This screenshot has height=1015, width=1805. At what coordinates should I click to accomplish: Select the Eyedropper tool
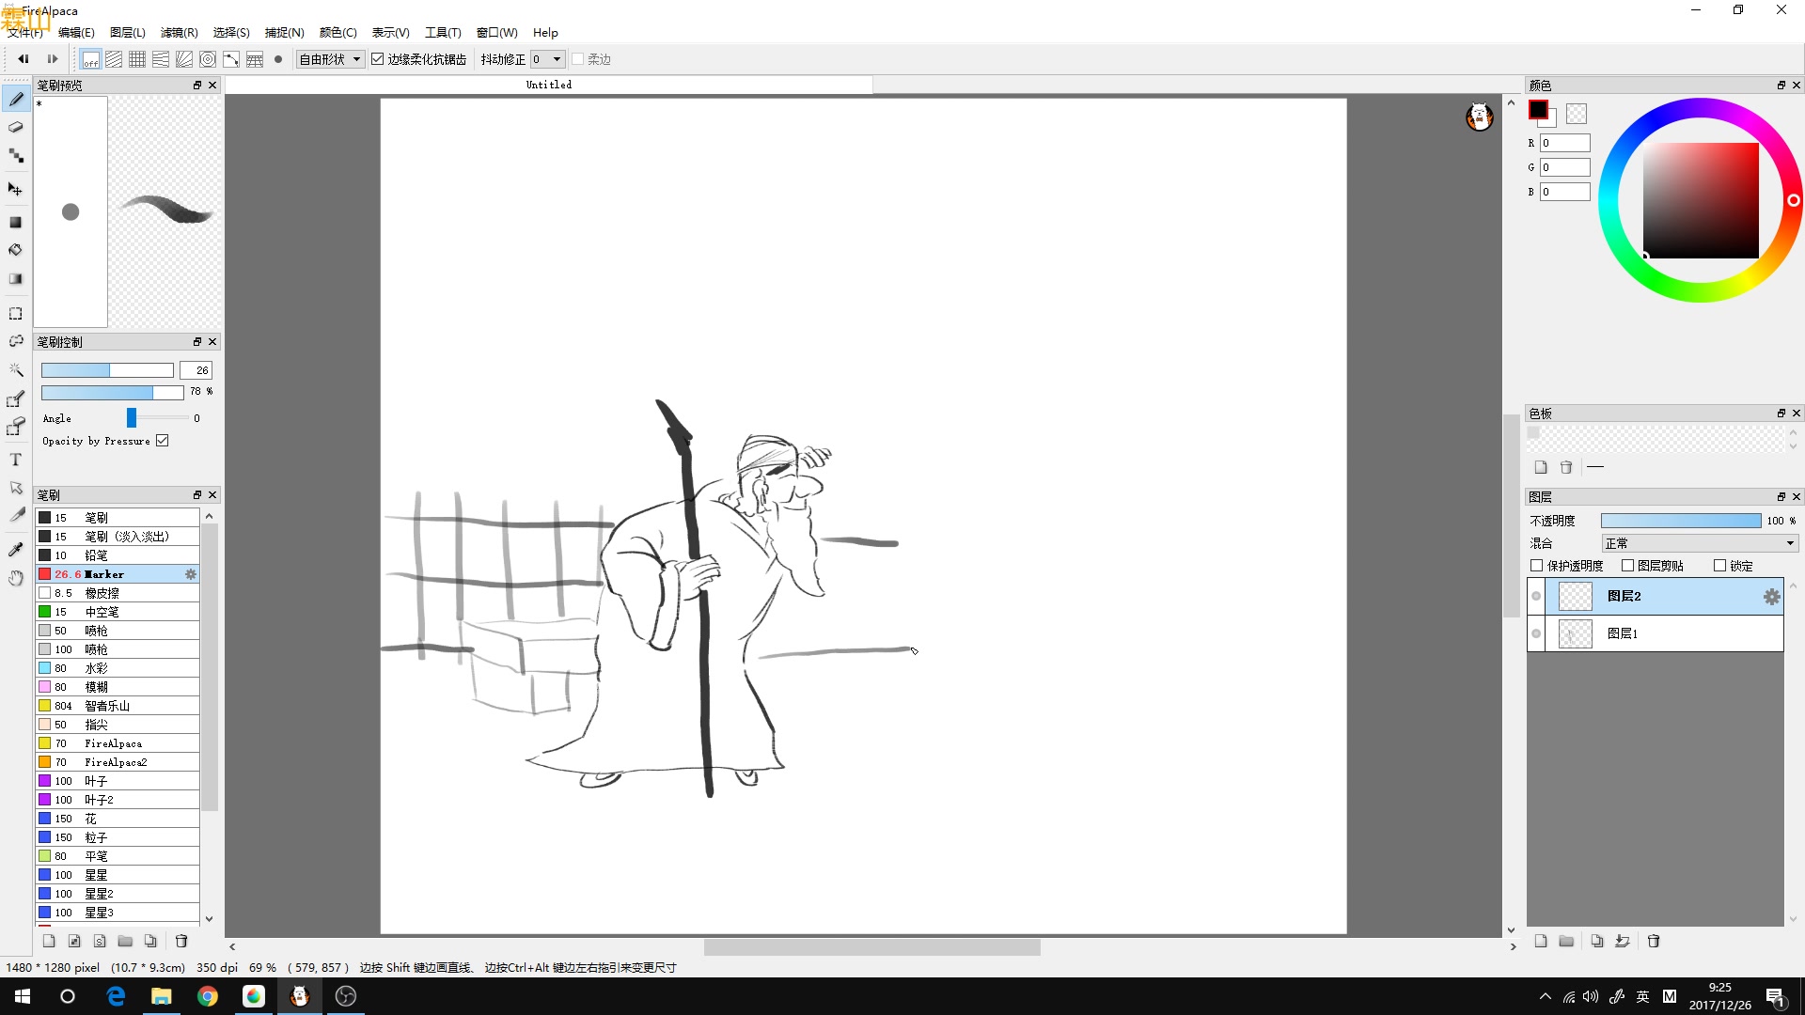coord(16,549)
